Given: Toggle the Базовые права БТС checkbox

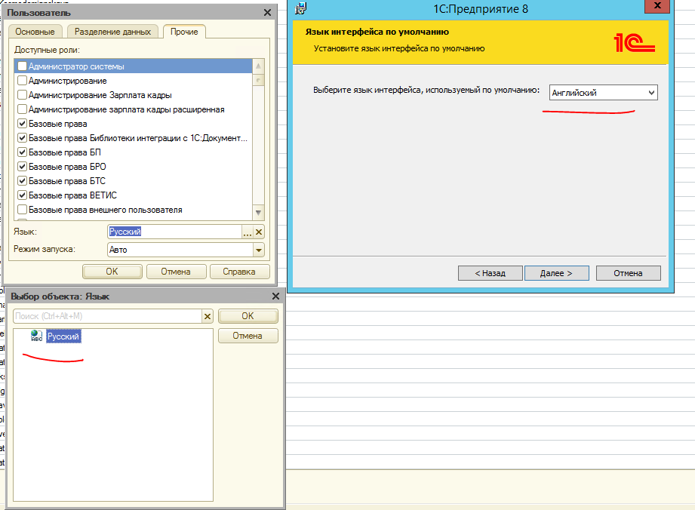Looking at the screenshot, I should click(x=22, y=181).
